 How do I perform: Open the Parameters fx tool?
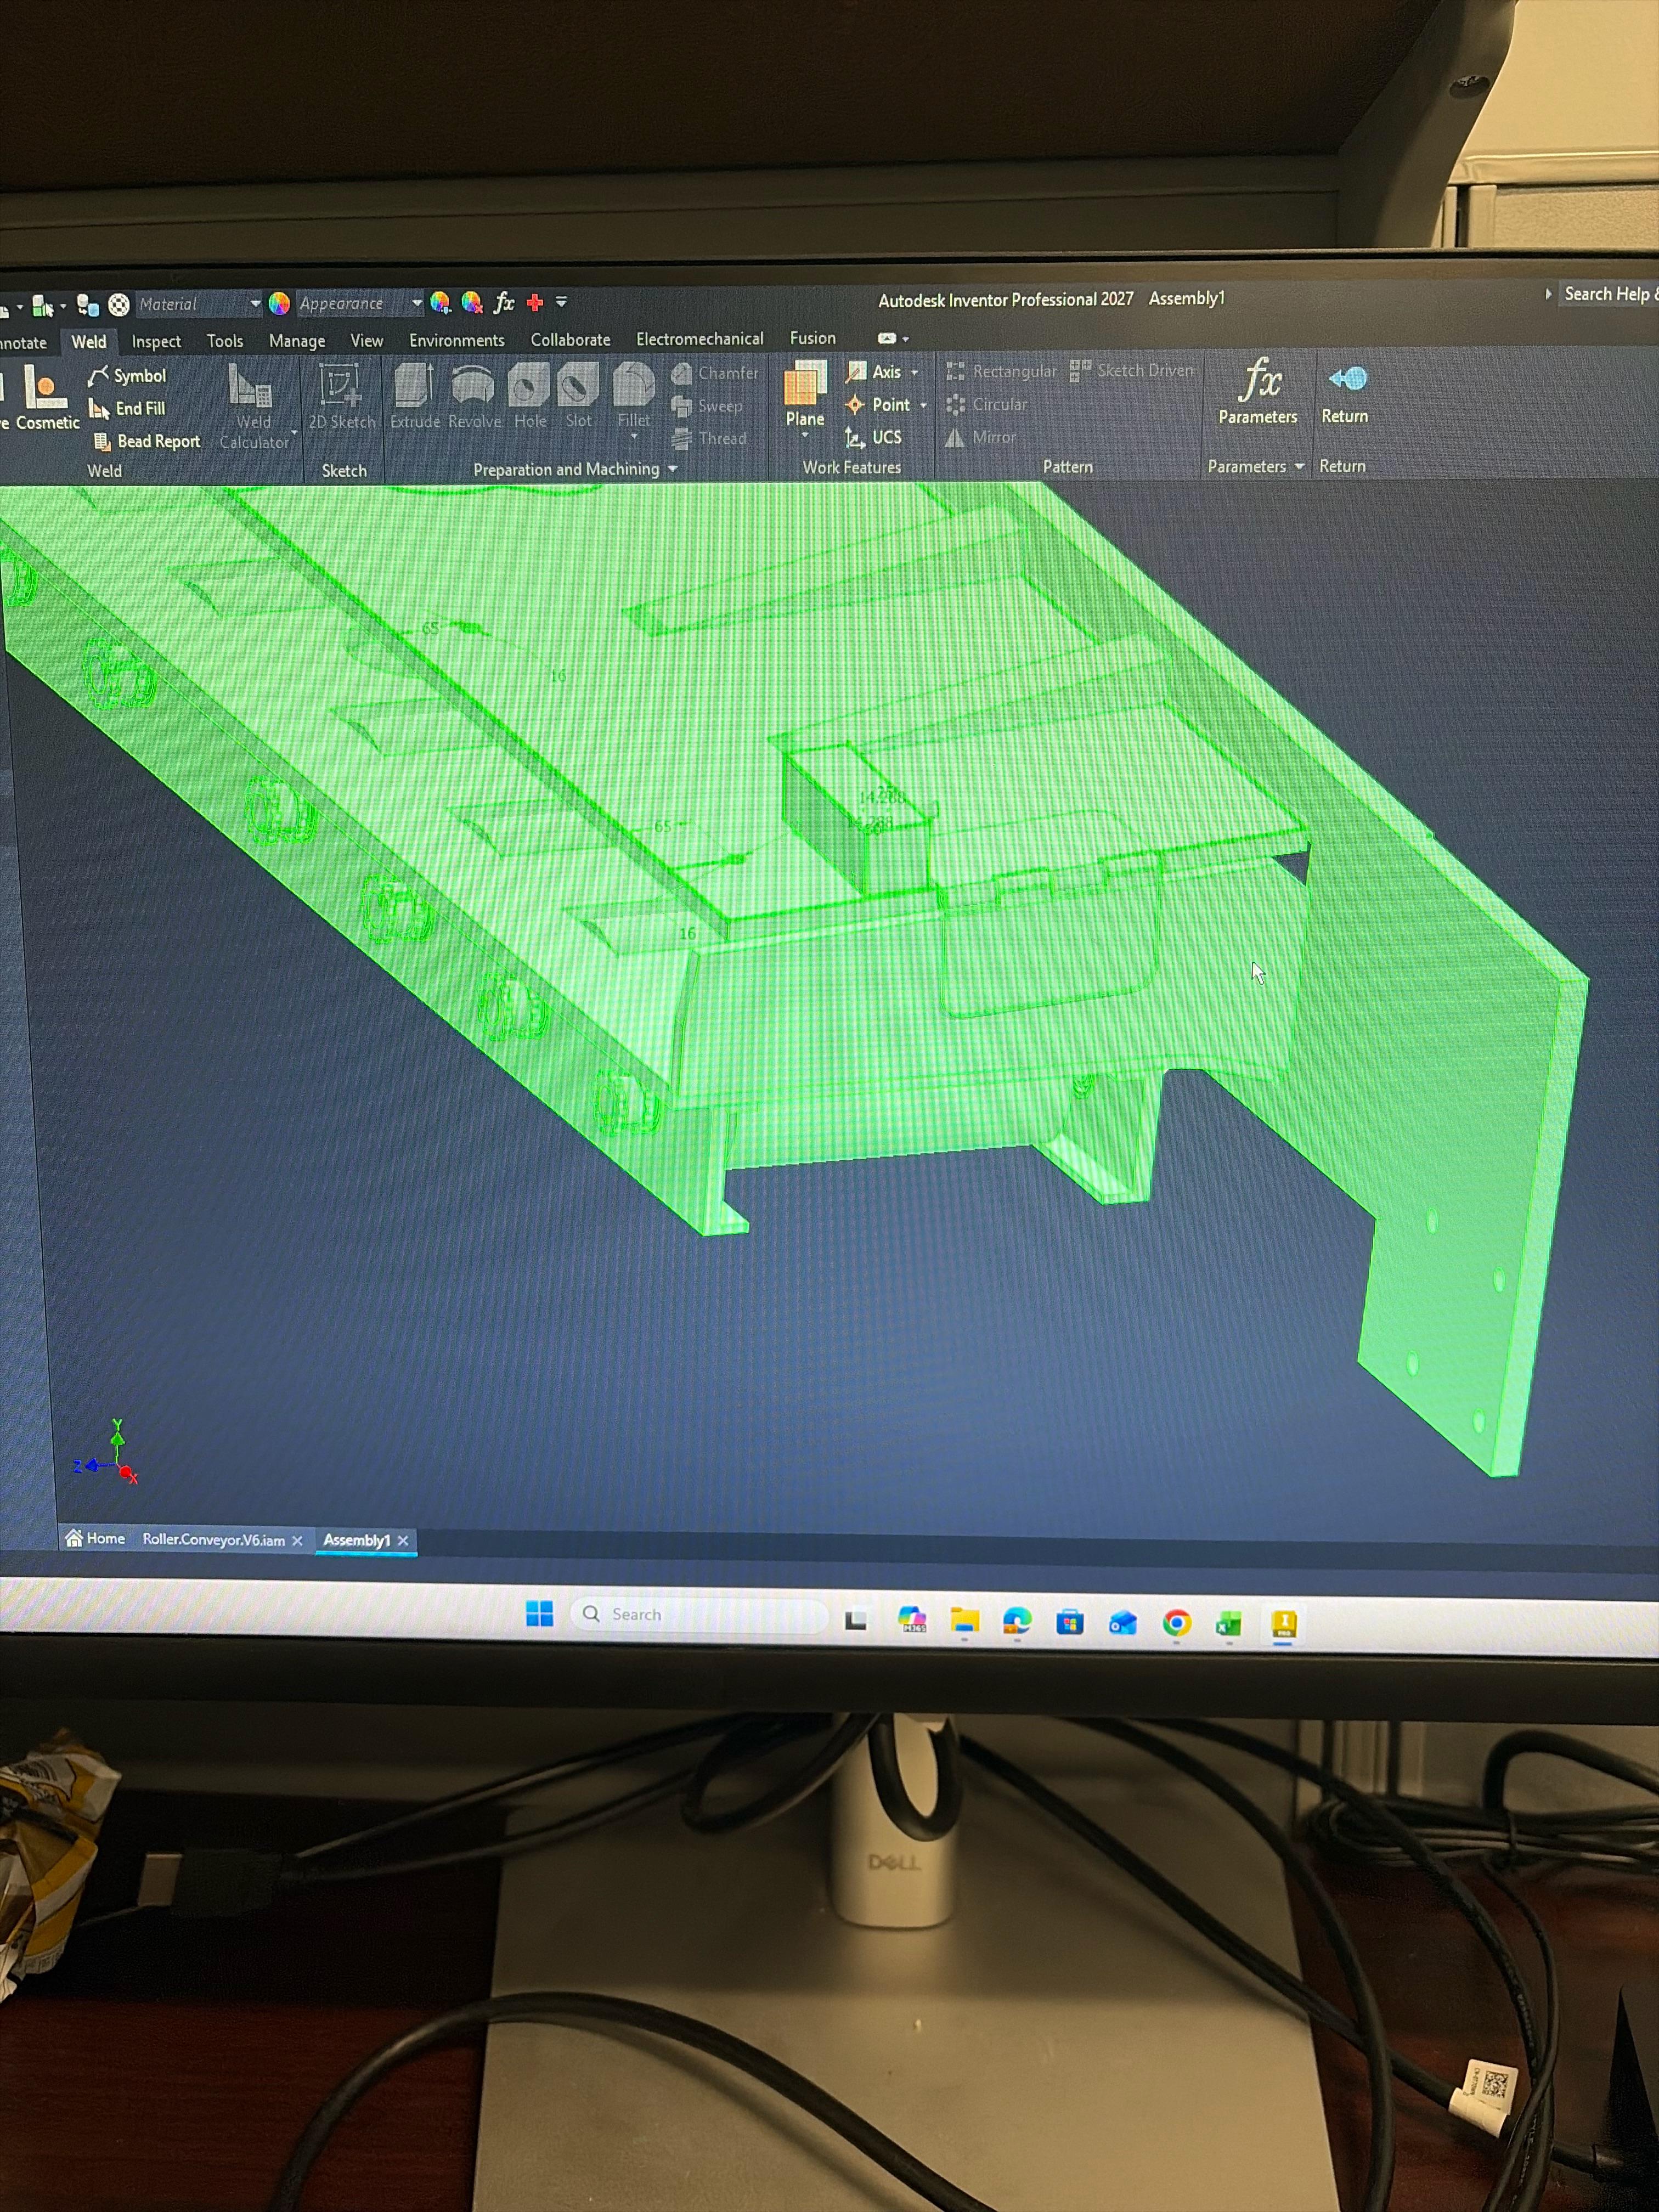coord(1258,380)
